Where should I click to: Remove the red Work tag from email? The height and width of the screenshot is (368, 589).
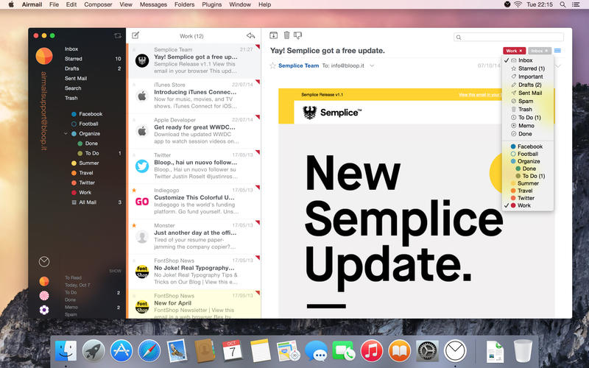[521, 51]
